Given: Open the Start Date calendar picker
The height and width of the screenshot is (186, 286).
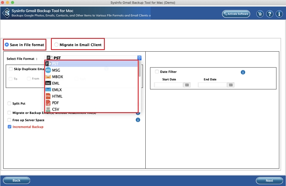Looking at the screenshot, I should [x=187, y=85].
